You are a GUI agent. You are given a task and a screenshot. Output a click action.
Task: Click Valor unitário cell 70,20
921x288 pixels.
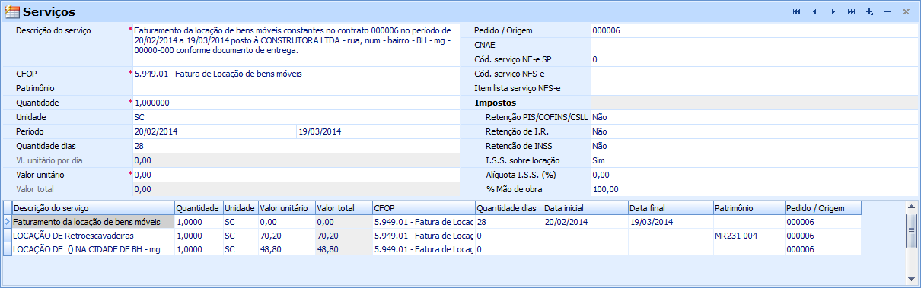[287, 236]
